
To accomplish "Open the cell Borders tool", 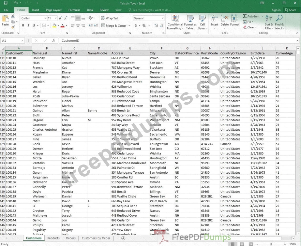I will [x=44, y=25].
